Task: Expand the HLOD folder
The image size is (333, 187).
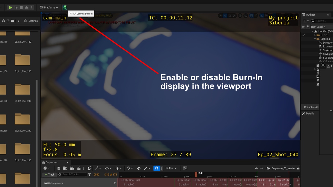Action: click(315, 35)
